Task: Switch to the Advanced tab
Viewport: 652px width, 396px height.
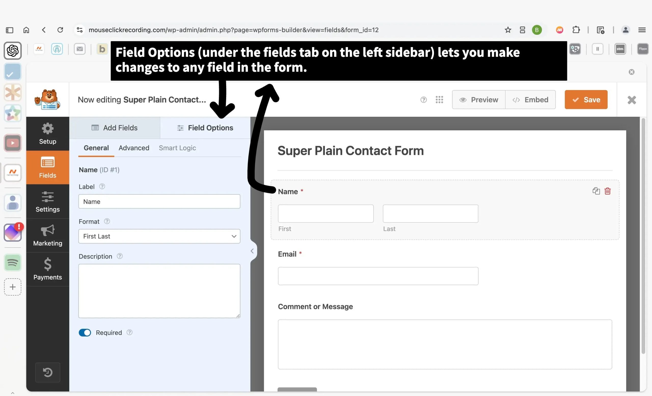Action: click(x=134, y=148)
